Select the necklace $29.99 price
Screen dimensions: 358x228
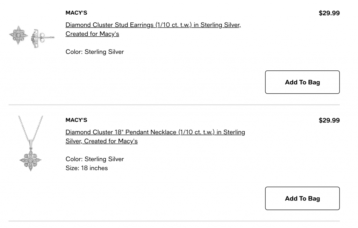coord(329,120)
